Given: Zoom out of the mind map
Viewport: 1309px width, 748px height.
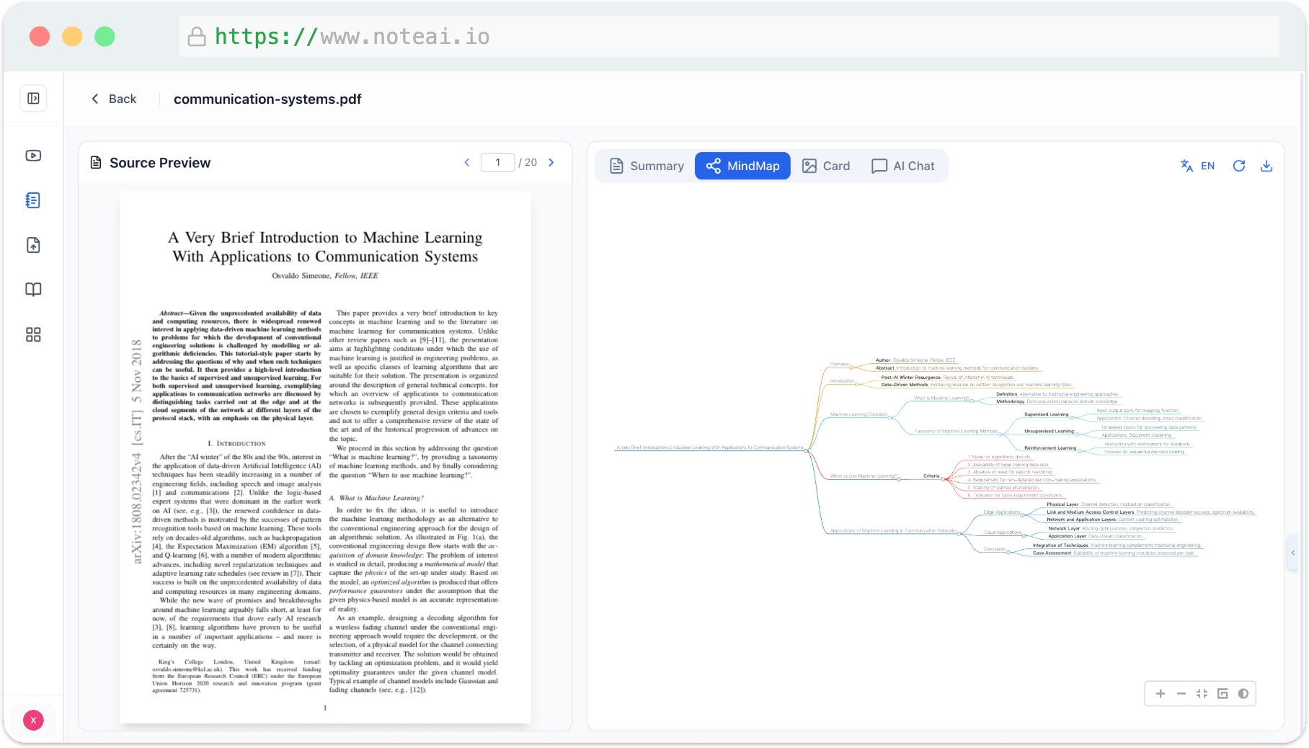Looking at the screenshot, I should coord(1181,693).
